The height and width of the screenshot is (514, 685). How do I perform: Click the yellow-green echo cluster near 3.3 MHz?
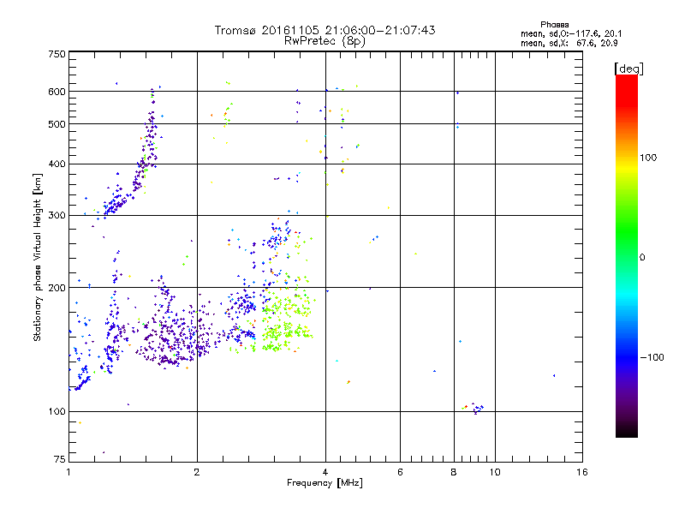point(286,321)
